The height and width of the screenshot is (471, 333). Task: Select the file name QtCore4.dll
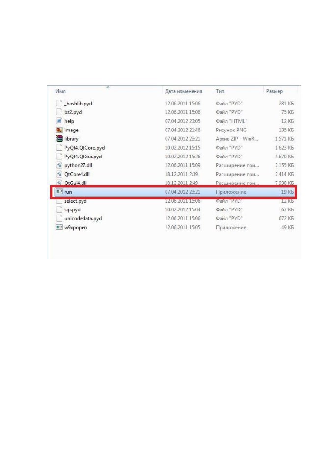77,174
